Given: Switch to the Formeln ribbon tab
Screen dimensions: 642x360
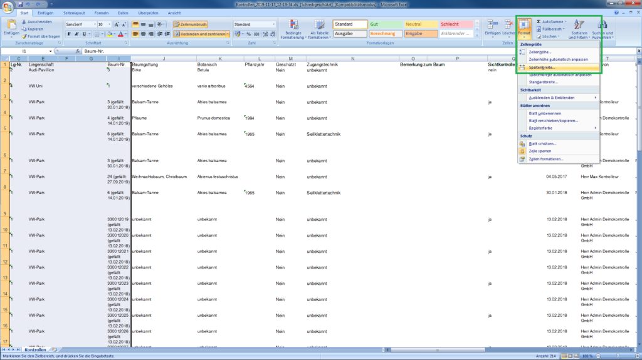Looking at the screenshot, I should (x=101, y=13).
